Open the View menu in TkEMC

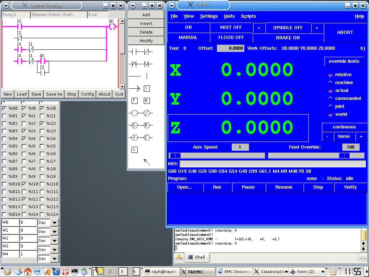(189, 16)
